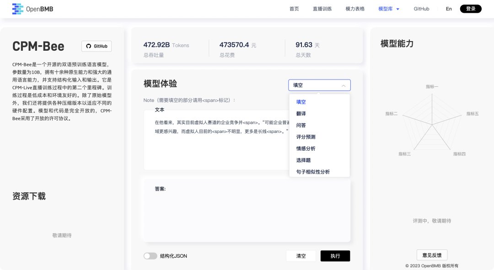Click the OpenBMB logo icon

18,9
